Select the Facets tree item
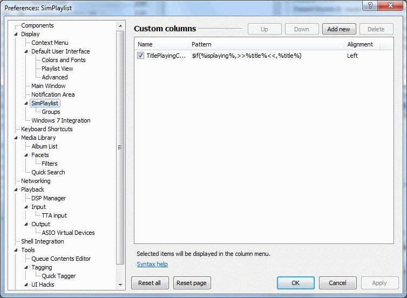This screenshot has width=407, height=298. 40,155
